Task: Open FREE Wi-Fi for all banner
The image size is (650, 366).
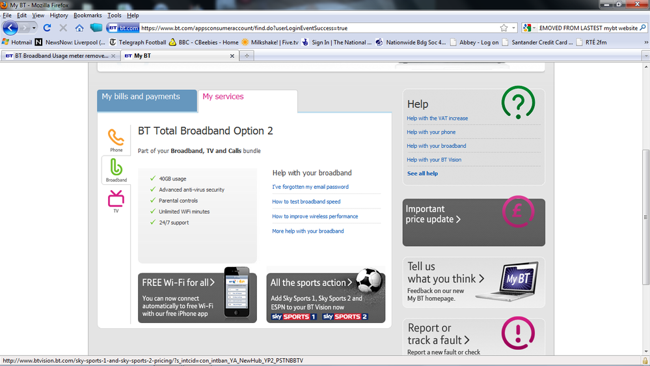Action: point(197,298)
